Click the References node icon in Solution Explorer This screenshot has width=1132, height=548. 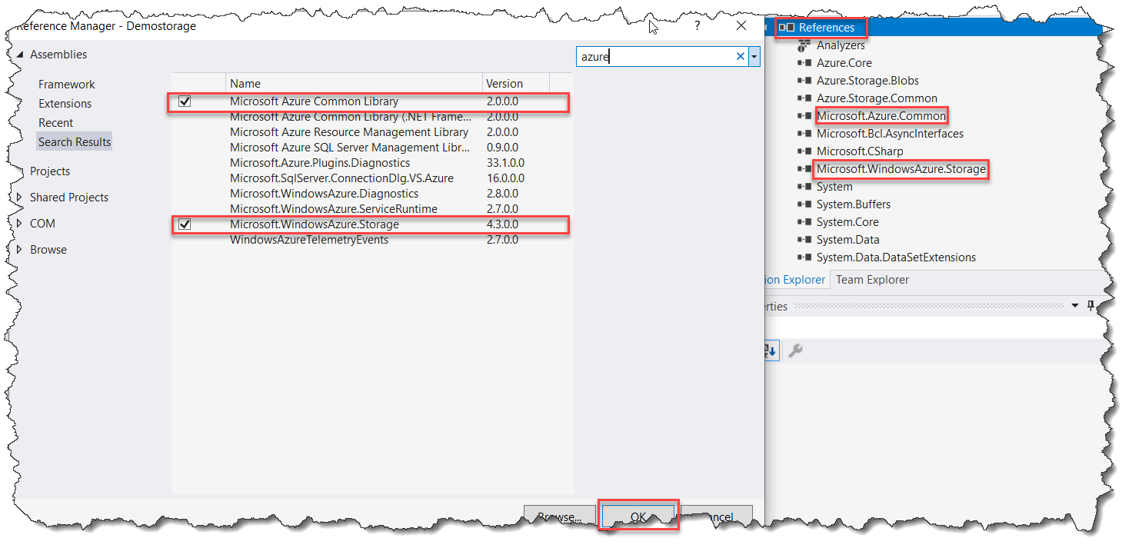(788, 27)
